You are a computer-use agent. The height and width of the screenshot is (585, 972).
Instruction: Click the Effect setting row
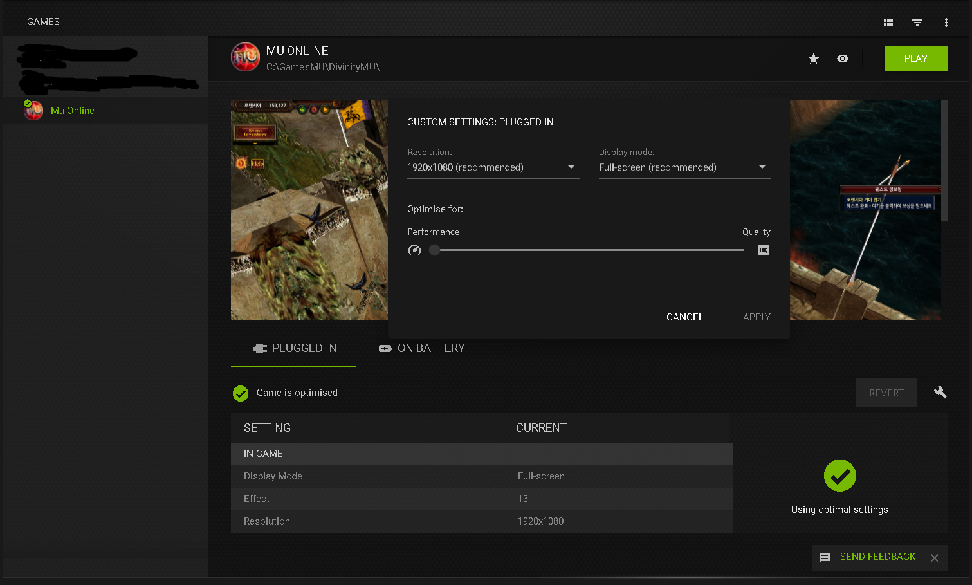coord(481,499)
